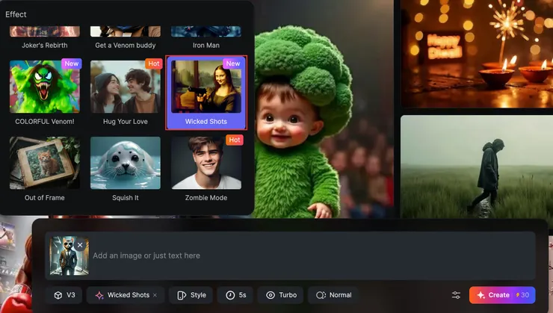The width and height of the screenshot is (553, 313).
Task: Click the New badge on Wicked Shots
Action: 233,63
